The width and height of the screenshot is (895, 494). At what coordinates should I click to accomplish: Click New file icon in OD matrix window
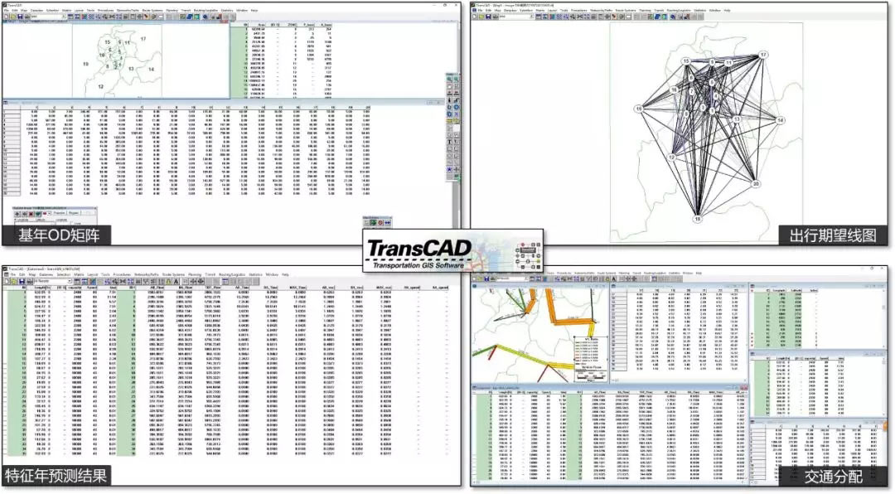tap(6, 17)
